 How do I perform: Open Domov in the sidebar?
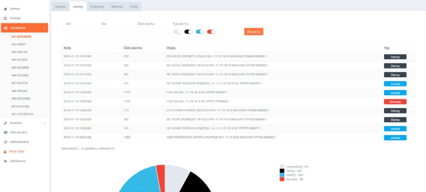pyautogui.click(x=15, y=9)
